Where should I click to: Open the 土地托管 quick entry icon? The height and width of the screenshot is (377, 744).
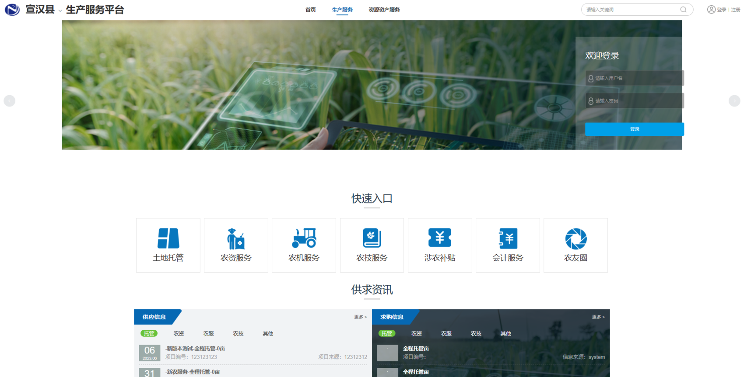point(168,239)
